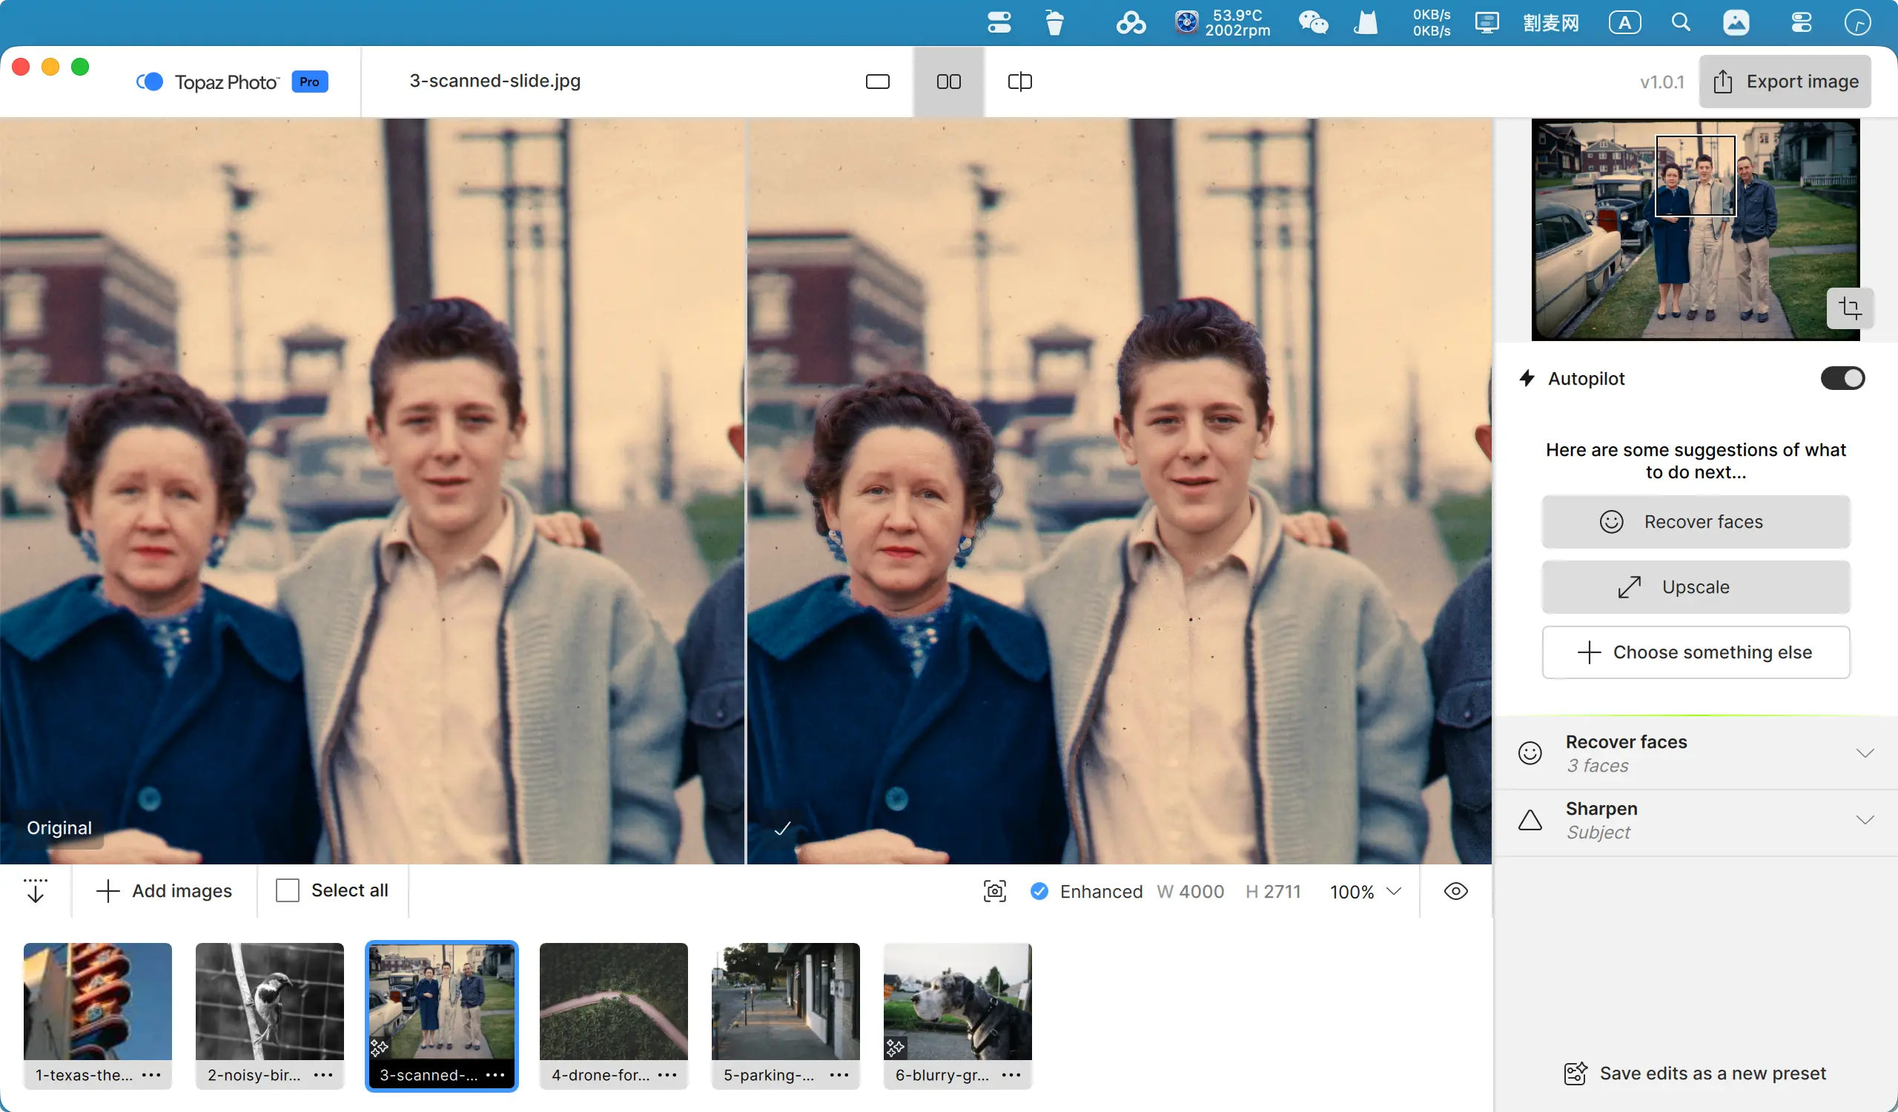Select side-by-side comparison view
The height and width of the screenshot is (1112, 1898).
[948, 82]
